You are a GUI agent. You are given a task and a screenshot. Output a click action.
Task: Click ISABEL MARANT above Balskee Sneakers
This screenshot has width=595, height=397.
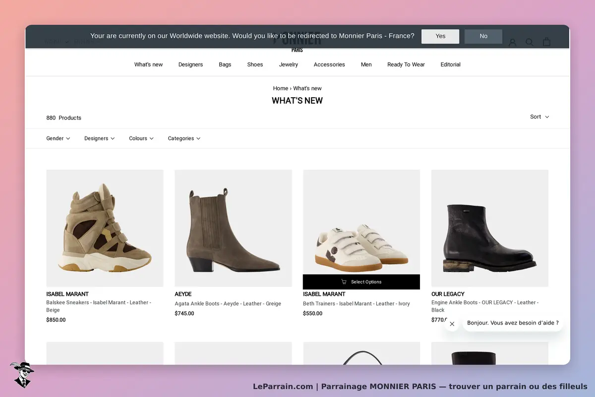coord(67,294)
